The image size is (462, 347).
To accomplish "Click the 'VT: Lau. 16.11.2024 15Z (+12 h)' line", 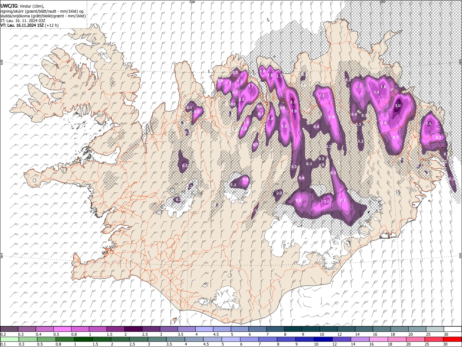I will point(30,25).
